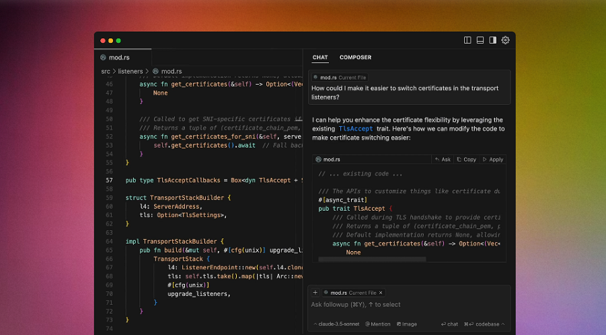Click the Ask followup input field

coord(404,305)
